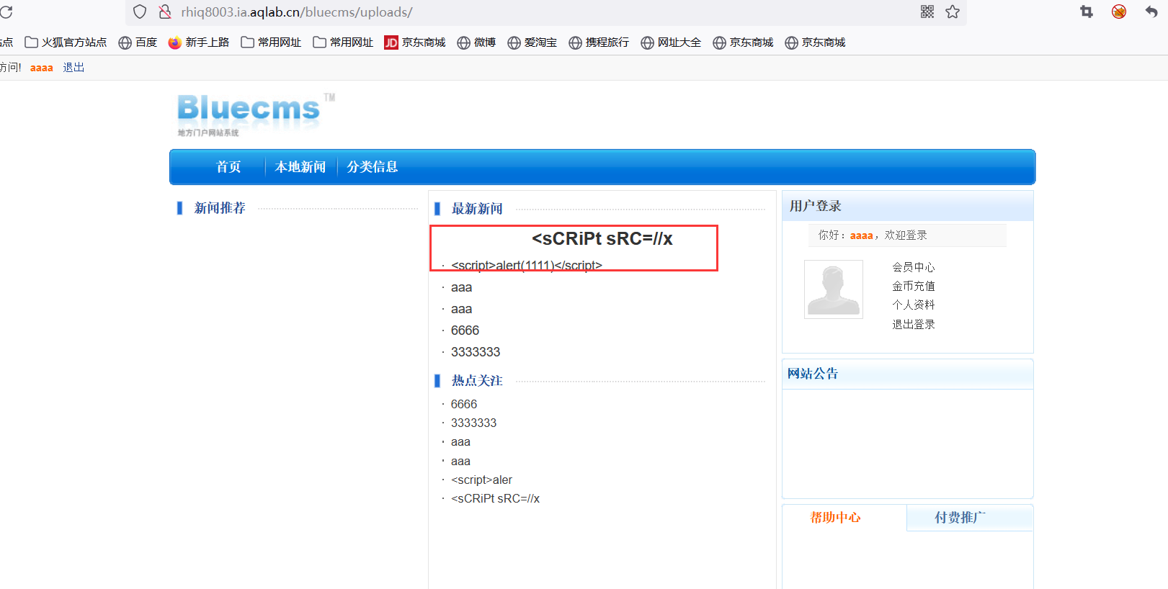The width and height of the screenshot is (1168, 589).
Task: Click the 网站公告 panel header
Action: point(908,374)
